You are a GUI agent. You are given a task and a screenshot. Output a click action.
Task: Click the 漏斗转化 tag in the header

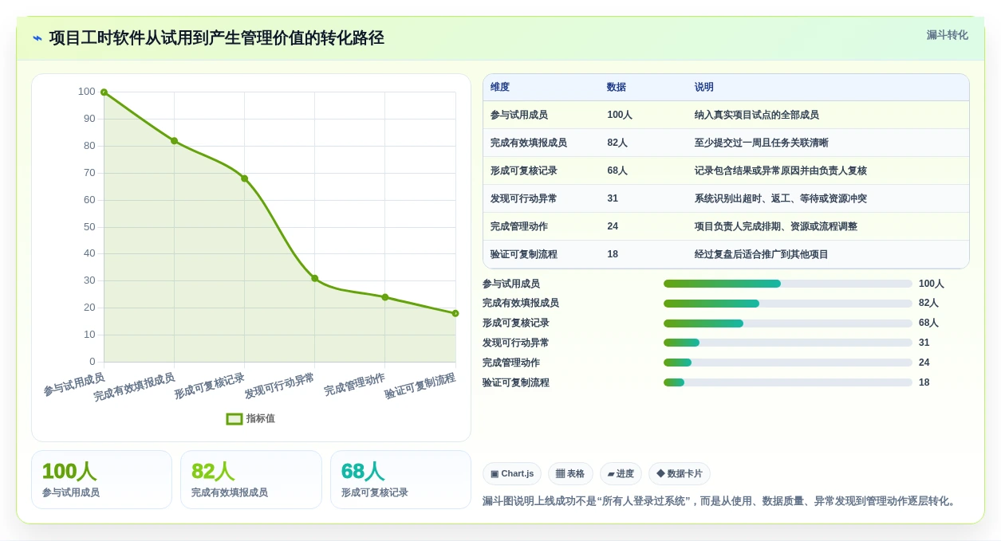click(x=947, y=35)
